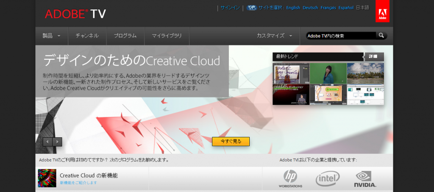
Task: Click the world map site selector icon
Action: click(x=252, y=8)
